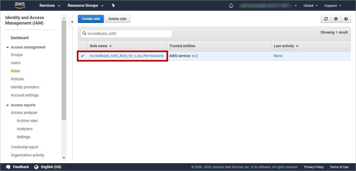Select Roles in the sidebar
The image size is (356, 171).
[x=15, y=71]
